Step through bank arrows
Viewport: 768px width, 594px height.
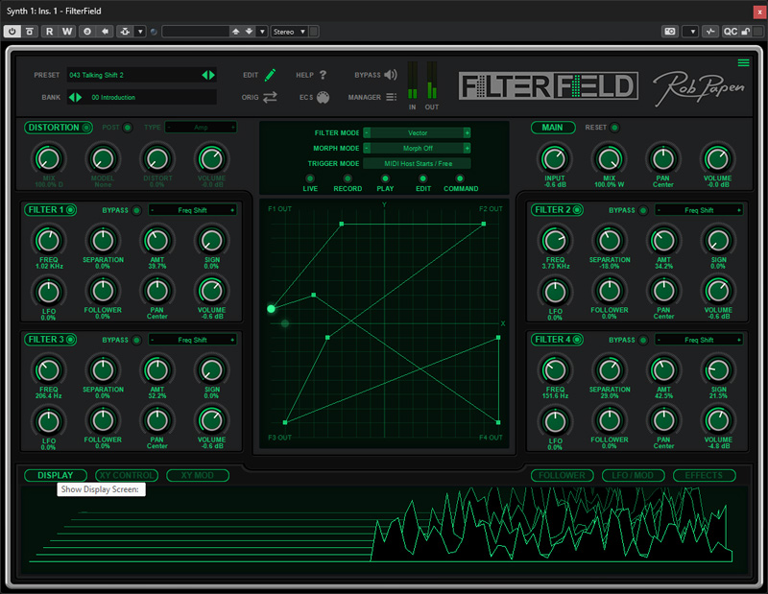(75, 97)
